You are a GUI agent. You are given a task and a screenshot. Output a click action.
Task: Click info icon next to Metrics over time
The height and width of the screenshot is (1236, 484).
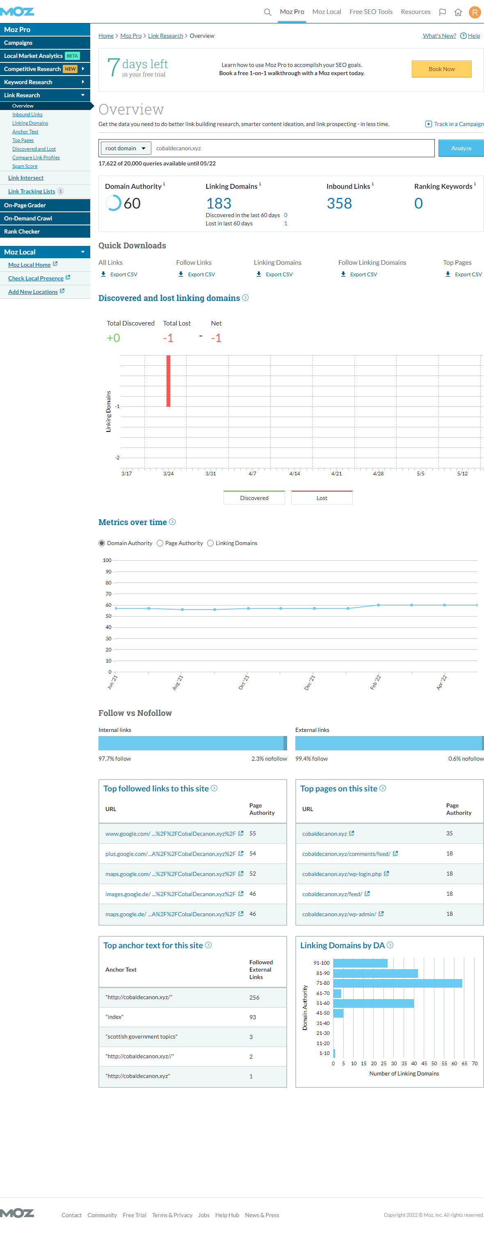pyautogui.click(x=173, y=522)
